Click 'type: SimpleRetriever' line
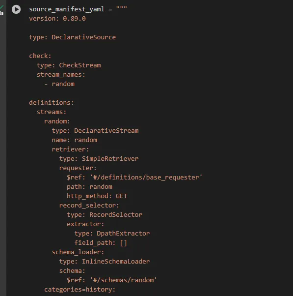This screenshot has height=296, width=293. pos(99,159)
